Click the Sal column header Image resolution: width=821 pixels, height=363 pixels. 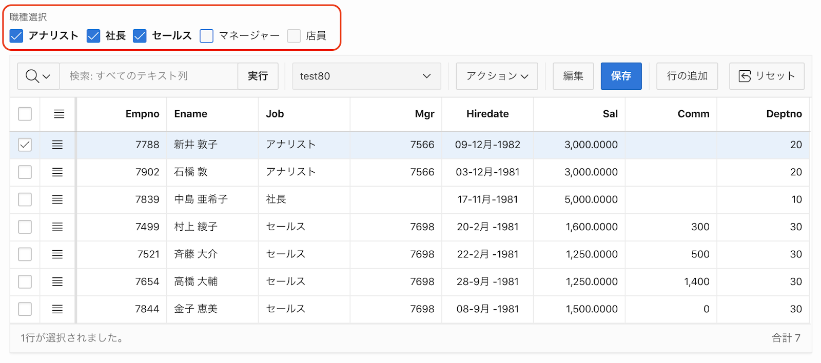pyautogui.click(x=610, y=114)
